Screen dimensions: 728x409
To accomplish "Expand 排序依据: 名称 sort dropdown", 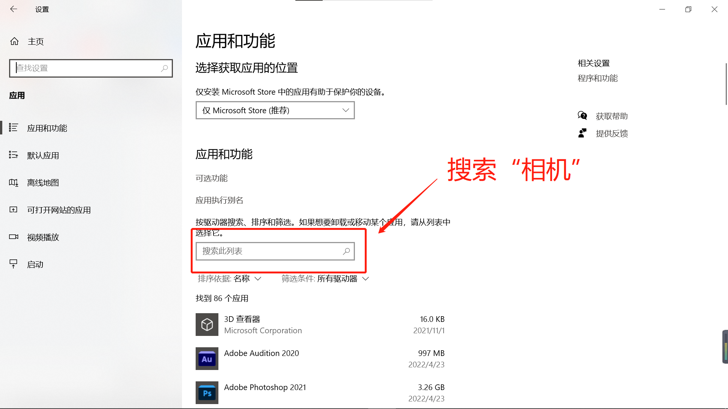I will pyautogui.click(x=229, y=279).
